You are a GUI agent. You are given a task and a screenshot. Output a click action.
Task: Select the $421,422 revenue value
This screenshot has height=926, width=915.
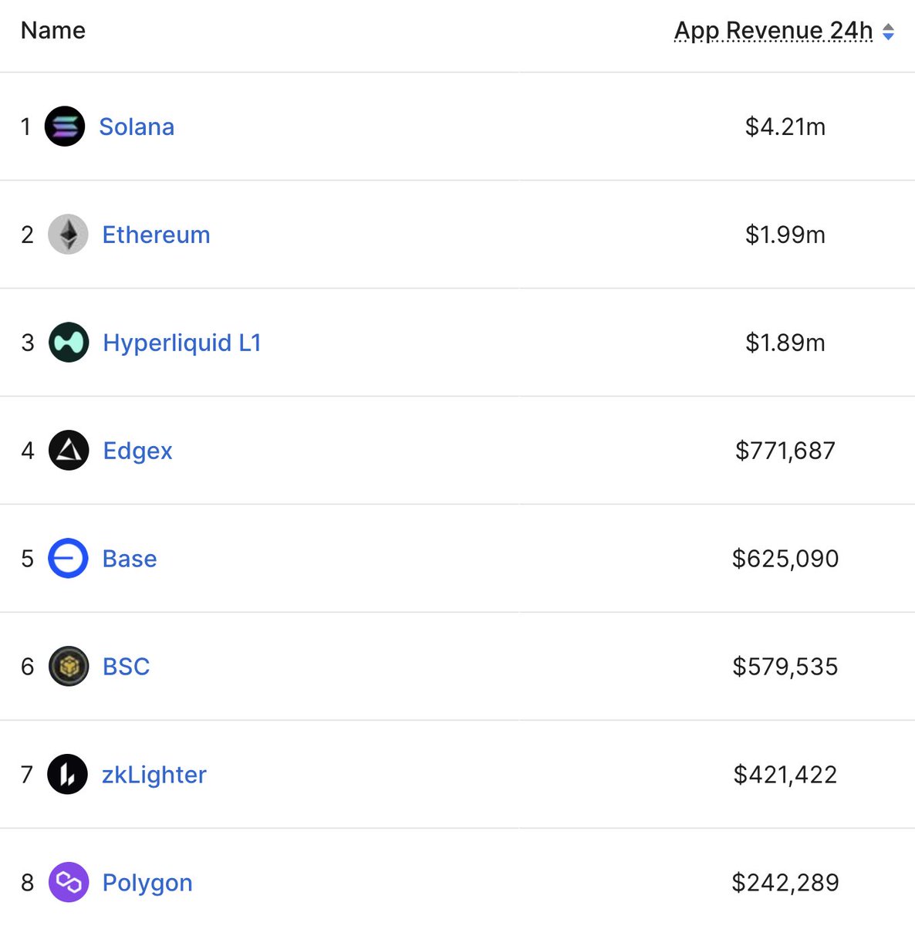coord(785,775)
